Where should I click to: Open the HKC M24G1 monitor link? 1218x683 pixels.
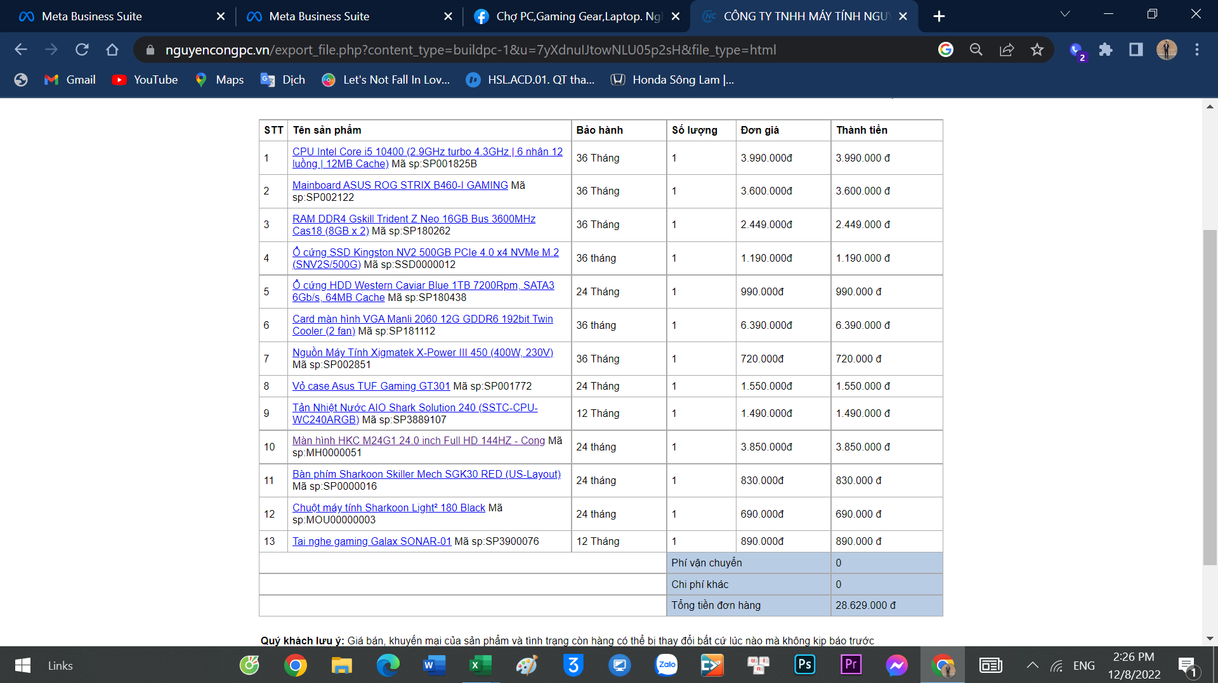[x=419, y=440]
